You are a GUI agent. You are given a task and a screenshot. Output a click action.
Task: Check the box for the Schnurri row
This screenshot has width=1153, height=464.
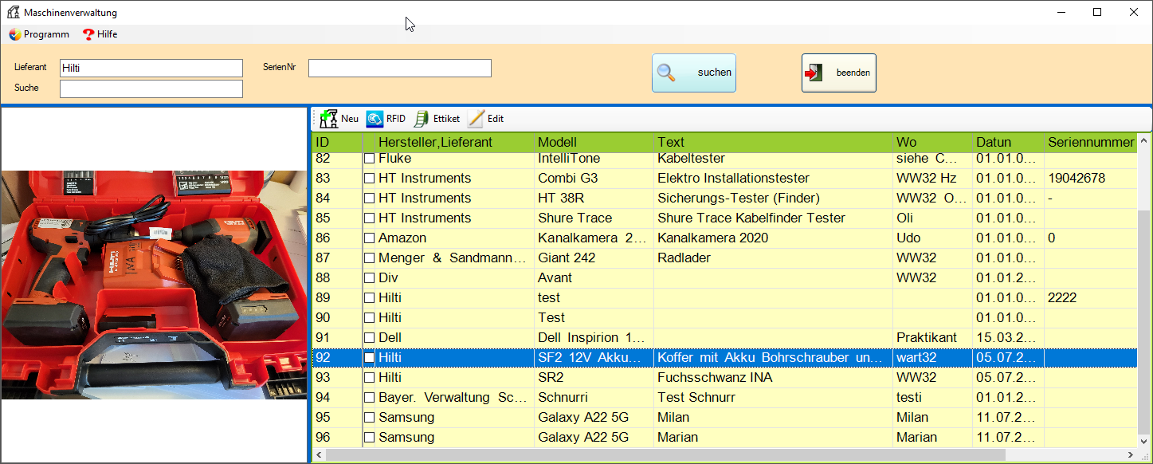(369, 398)
